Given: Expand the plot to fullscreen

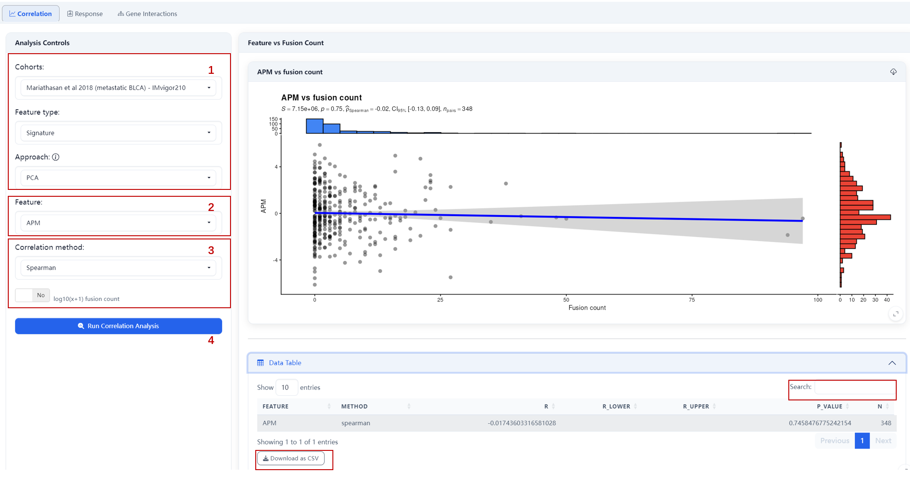Looking at the screenshot, I should coord(896,314).
